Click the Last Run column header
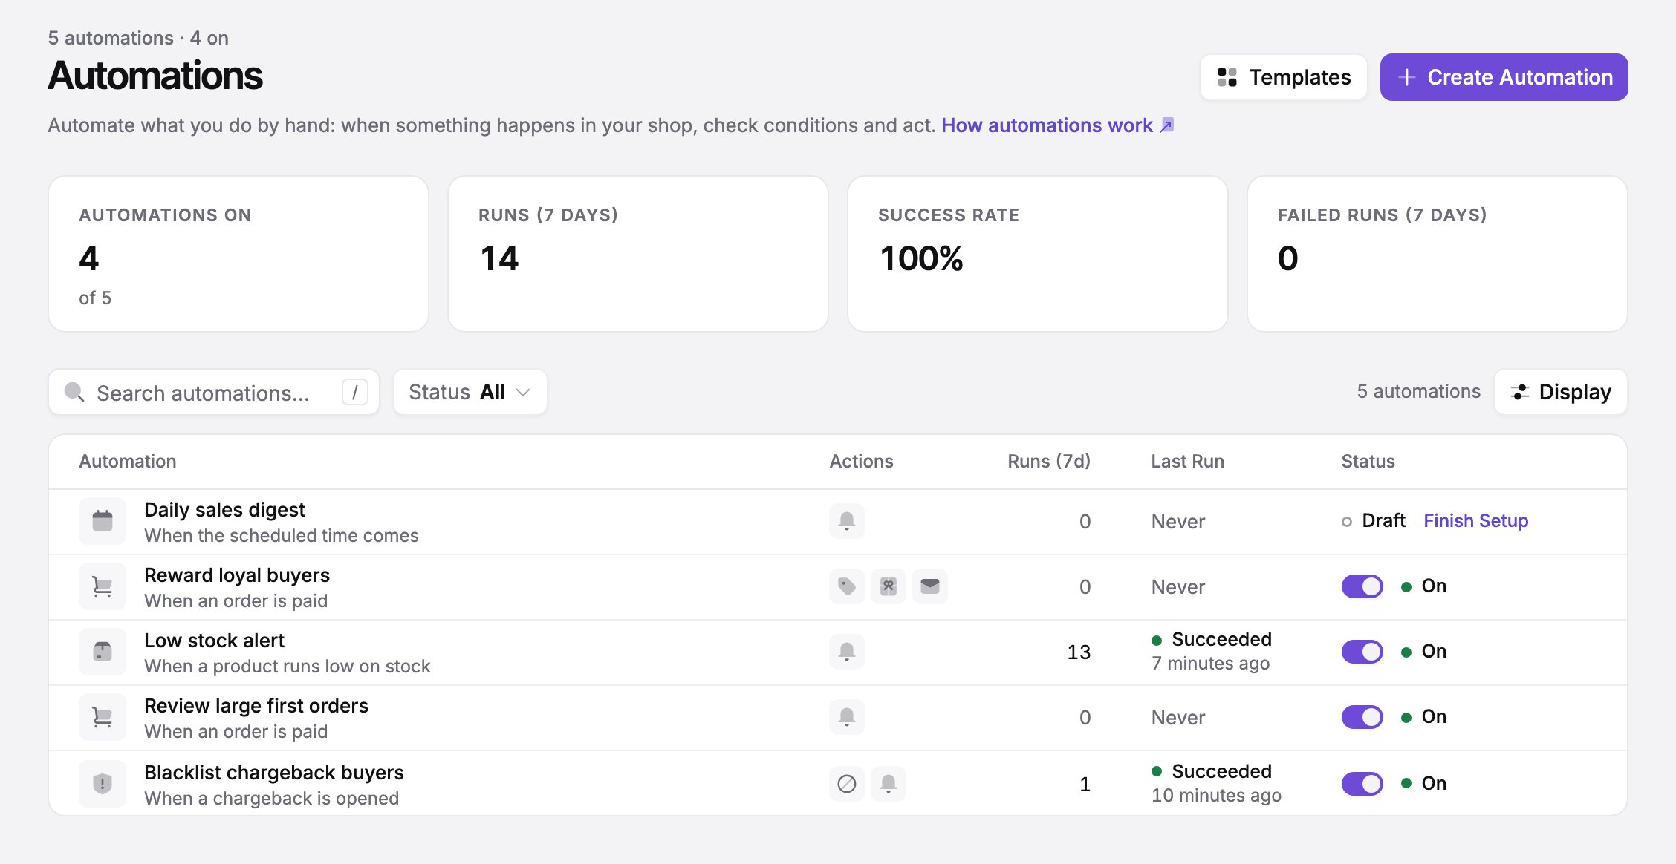Viewport: 1676px width, 864px height. (x=1187, y=461)
